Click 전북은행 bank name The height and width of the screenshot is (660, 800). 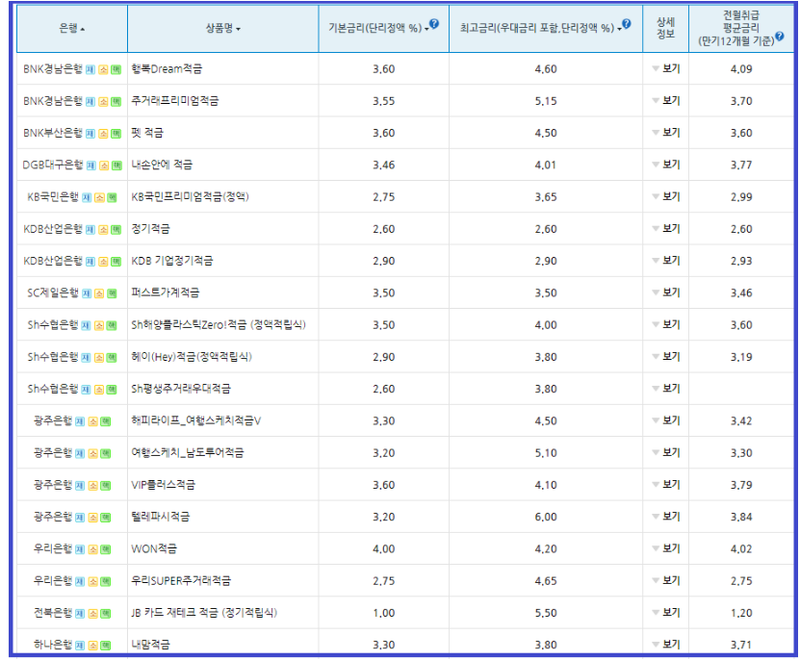coord(53,613)
